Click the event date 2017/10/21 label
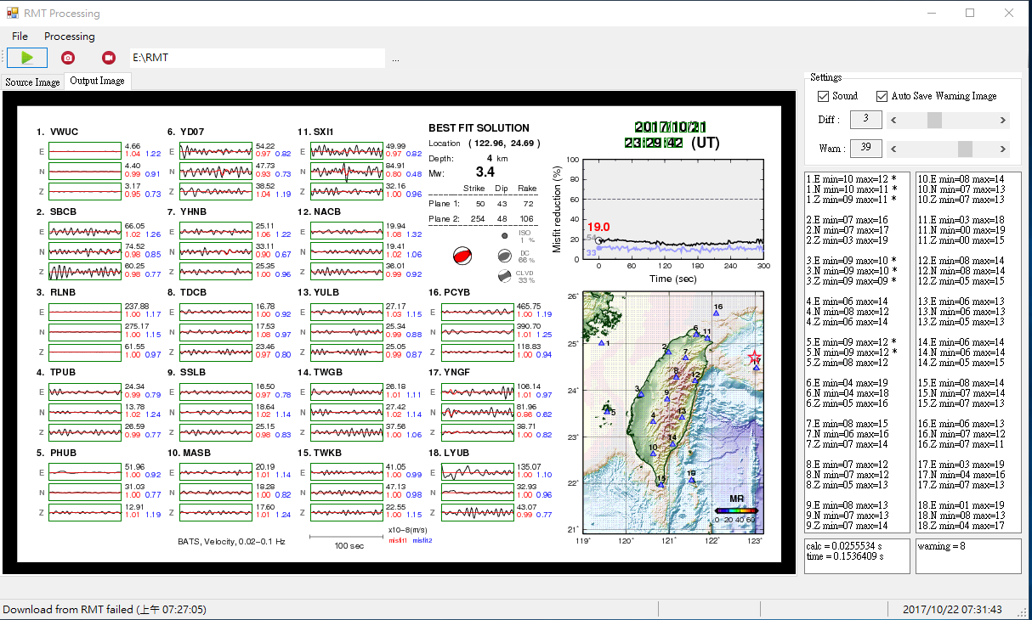1032x620 pixels. [671, 126]
